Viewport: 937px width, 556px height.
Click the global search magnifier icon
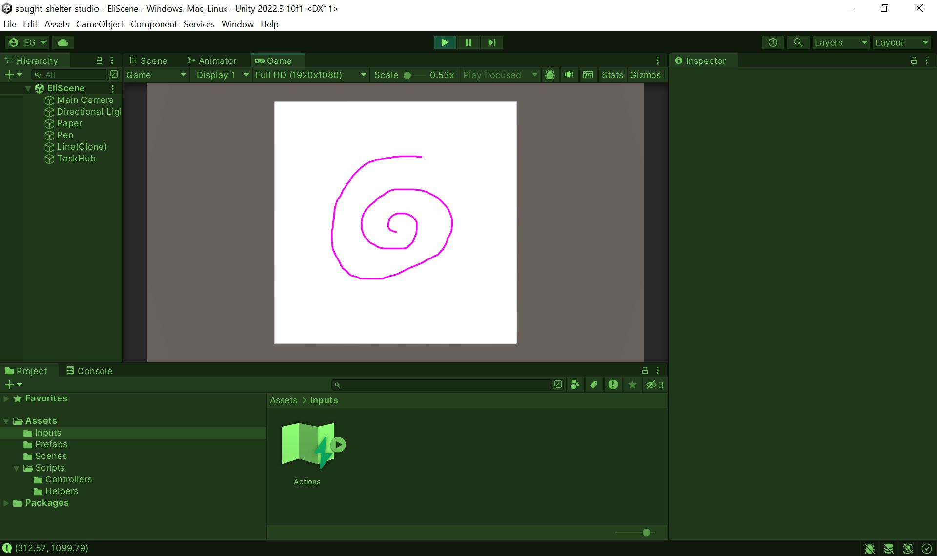[x=798, y=42]
